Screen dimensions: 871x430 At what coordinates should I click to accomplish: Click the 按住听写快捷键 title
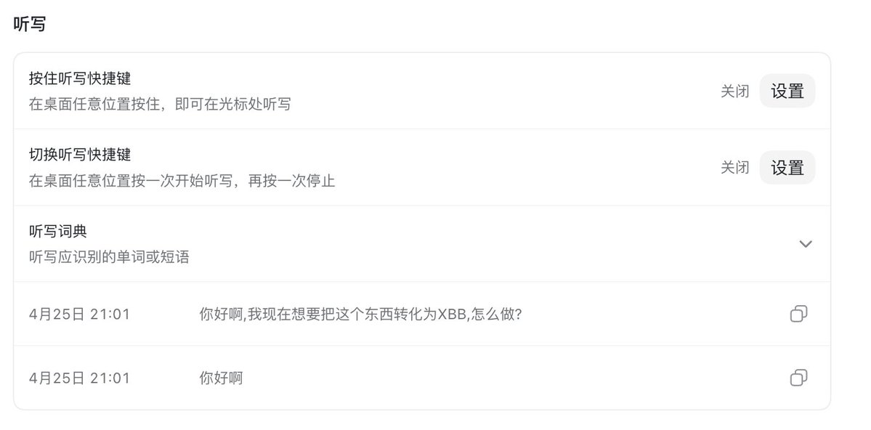[80, 78]
